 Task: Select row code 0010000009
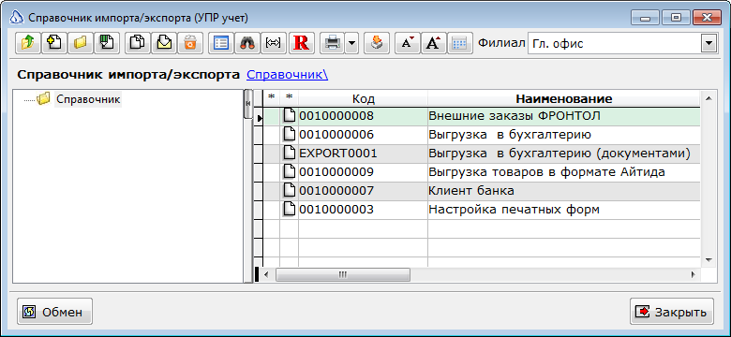[x=363, y=172]
